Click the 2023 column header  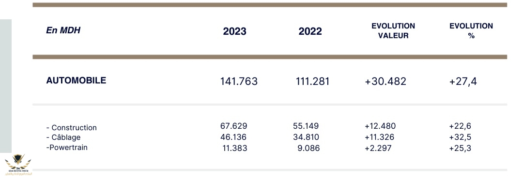234,31
